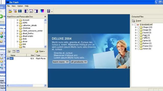Viewport: 163px width, 91px height.
Task: Check the D:\exe\mid.swf checkbox
Action: [x=135, y=25]
